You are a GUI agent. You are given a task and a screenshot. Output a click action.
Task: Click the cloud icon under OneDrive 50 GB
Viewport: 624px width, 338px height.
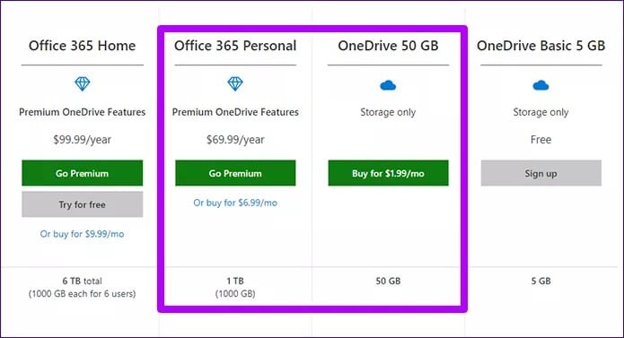pos(388,85)
